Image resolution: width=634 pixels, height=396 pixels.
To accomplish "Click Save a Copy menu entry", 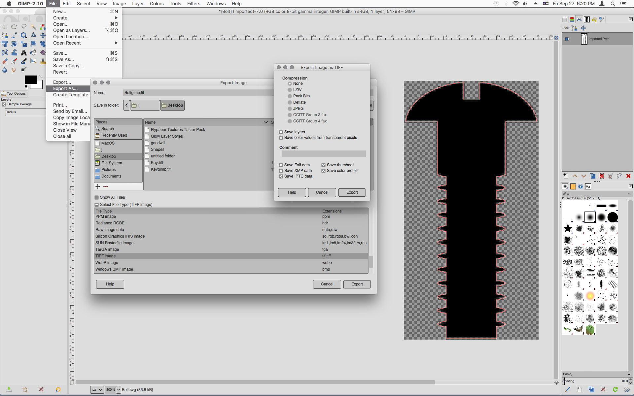I will [68, 66].
